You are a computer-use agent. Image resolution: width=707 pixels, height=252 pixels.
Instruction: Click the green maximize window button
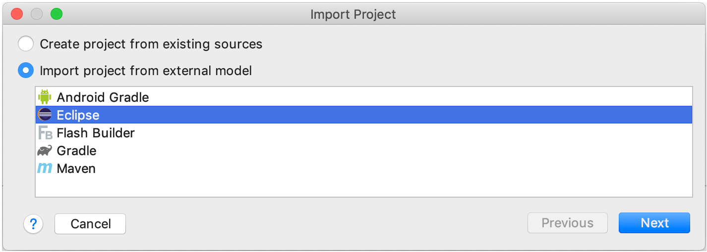point(57,14)
